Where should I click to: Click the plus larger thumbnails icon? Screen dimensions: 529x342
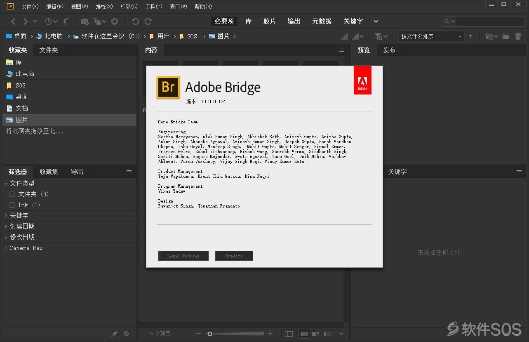tap(270, 334)
